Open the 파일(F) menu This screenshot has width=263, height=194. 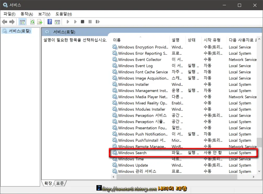coord(9,14)
